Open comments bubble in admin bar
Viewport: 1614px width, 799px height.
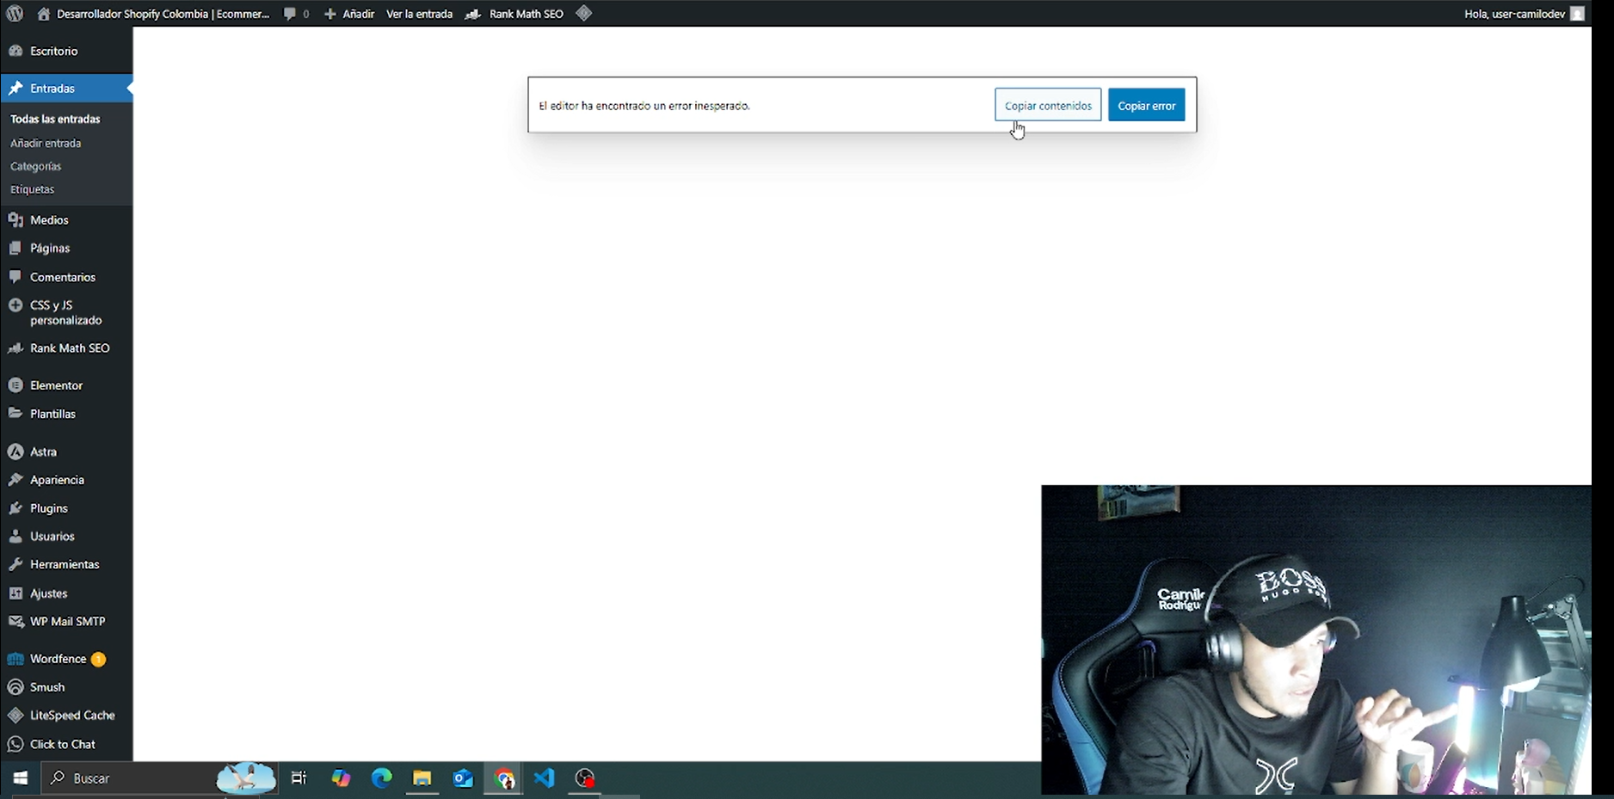(290, 14)
